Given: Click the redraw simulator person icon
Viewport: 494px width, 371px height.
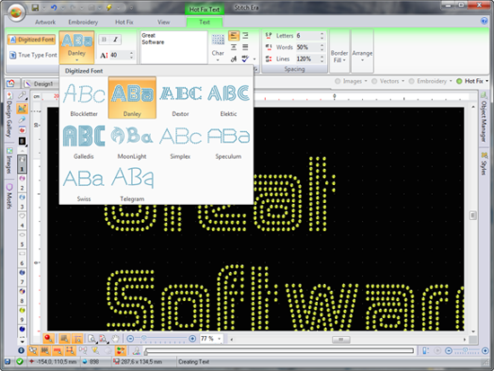Looking at the screenshot, I should [137, 350].
